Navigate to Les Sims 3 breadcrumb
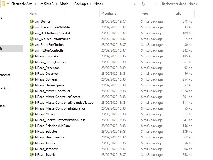Viewport: 213px width, 160px height. pos(46,4)
